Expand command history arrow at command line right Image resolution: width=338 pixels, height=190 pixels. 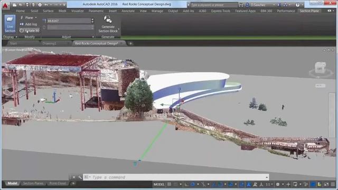click(267, 177)
